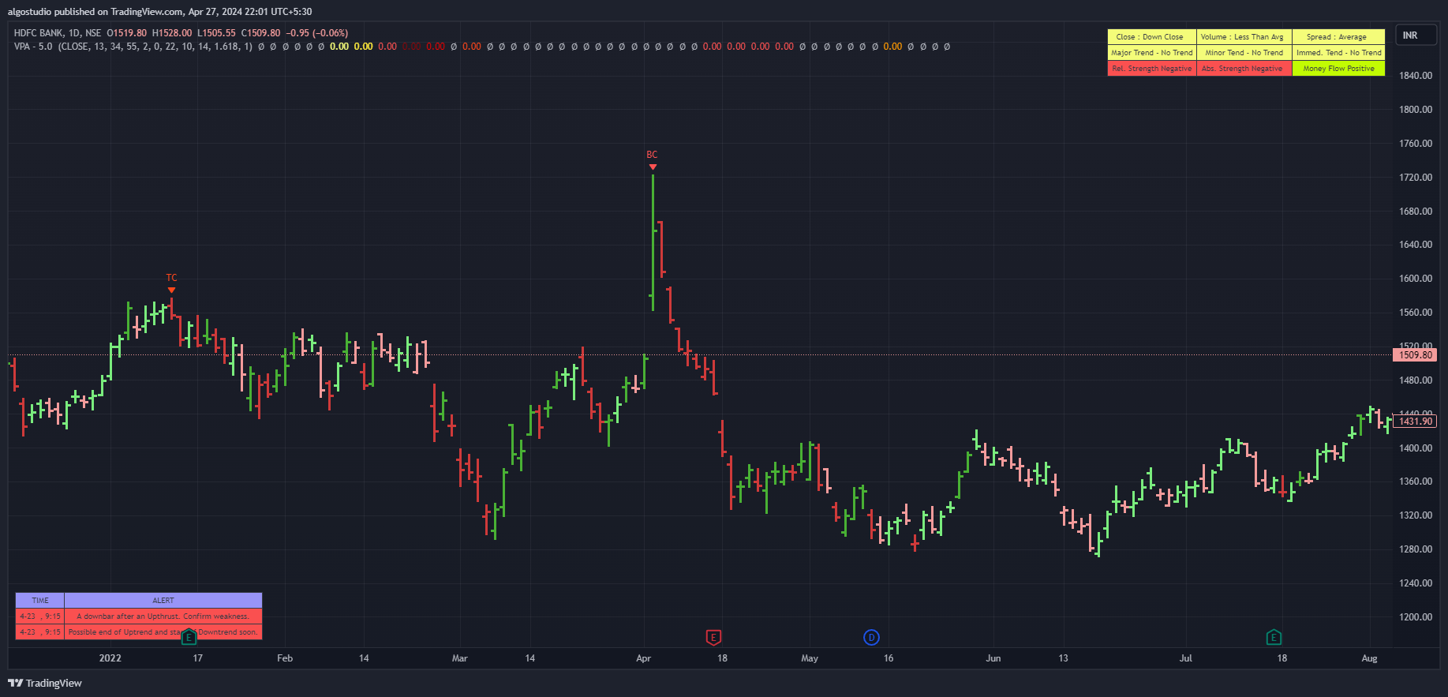Click the TradingView logo in the footer
The height and width of the screenshot is (697, 1448).
click(x=45, y=683)
